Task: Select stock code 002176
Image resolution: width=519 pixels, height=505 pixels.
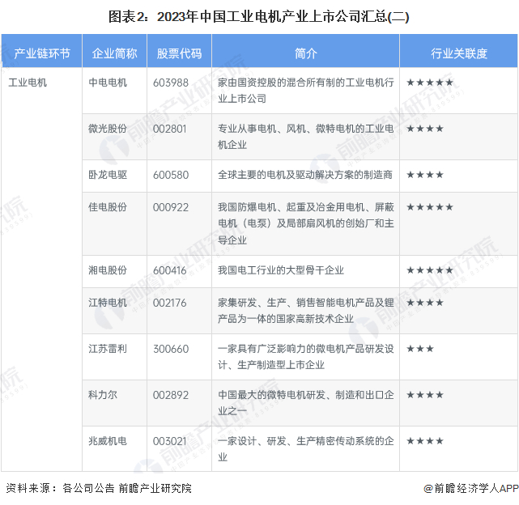Action: 169,303
